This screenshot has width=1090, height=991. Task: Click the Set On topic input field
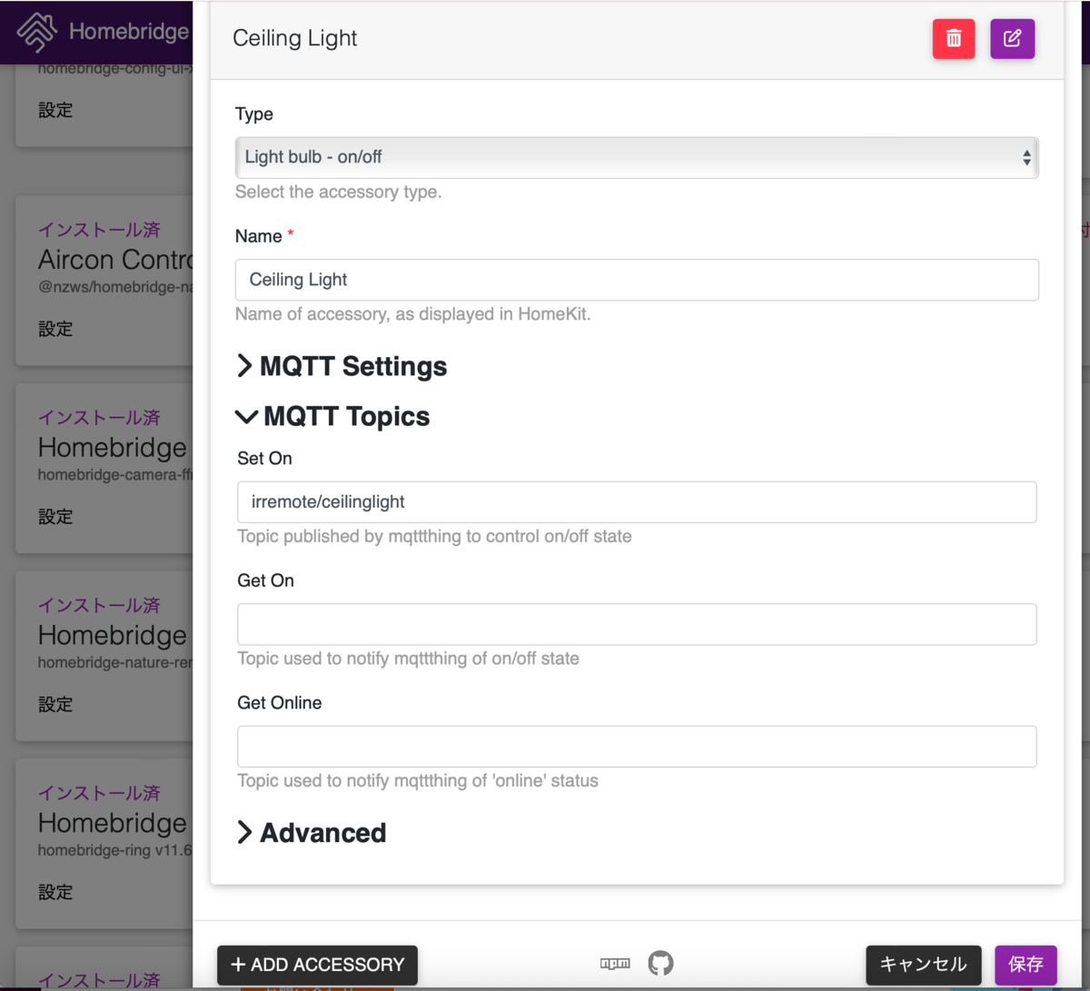coord(637,502)
